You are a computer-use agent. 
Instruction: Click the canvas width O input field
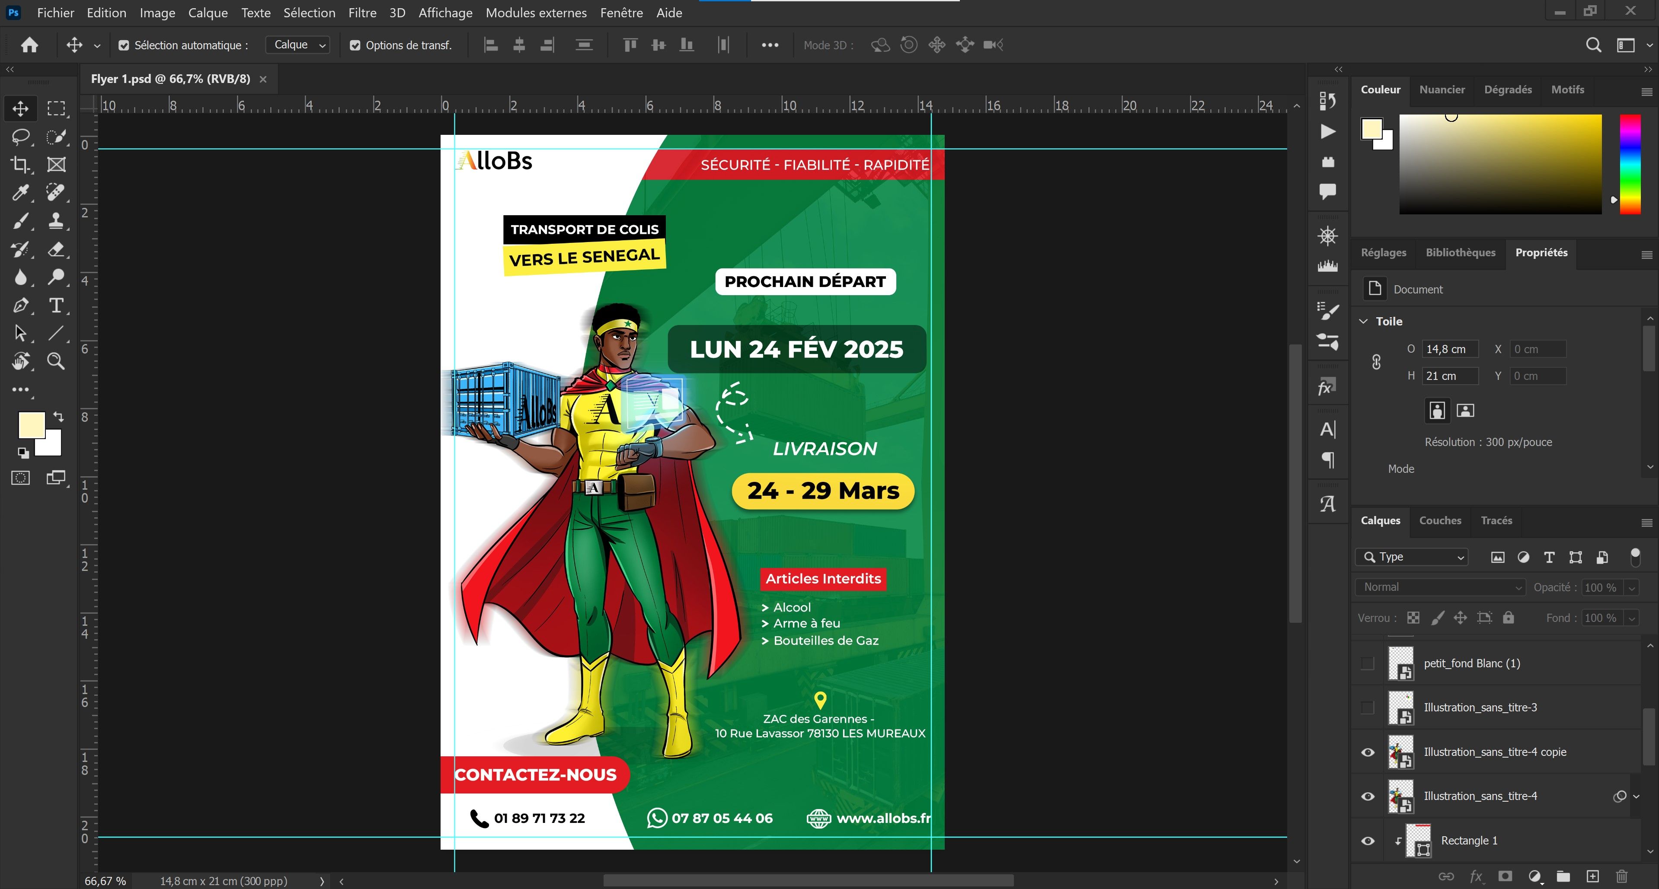coord(1450,349)
